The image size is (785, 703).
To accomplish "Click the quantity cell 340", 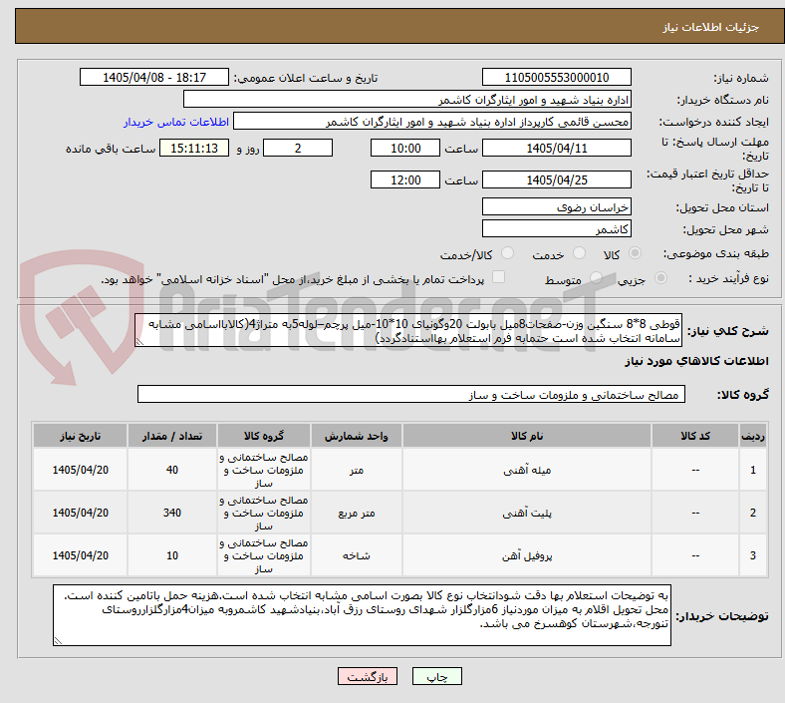I will [x=171, y=513].
